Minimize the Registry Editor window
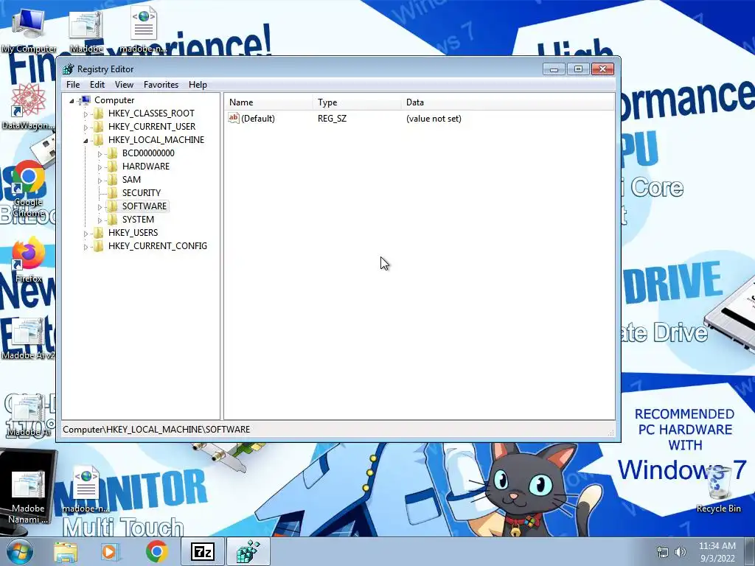The height and width of the screenshot is (566, 755). 554,69
